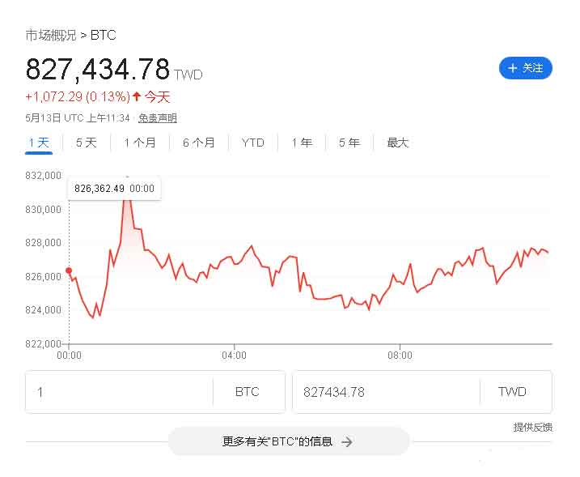Click the red up arrow beside 今天
Screen dimensions: 580x477
point(137,97)
